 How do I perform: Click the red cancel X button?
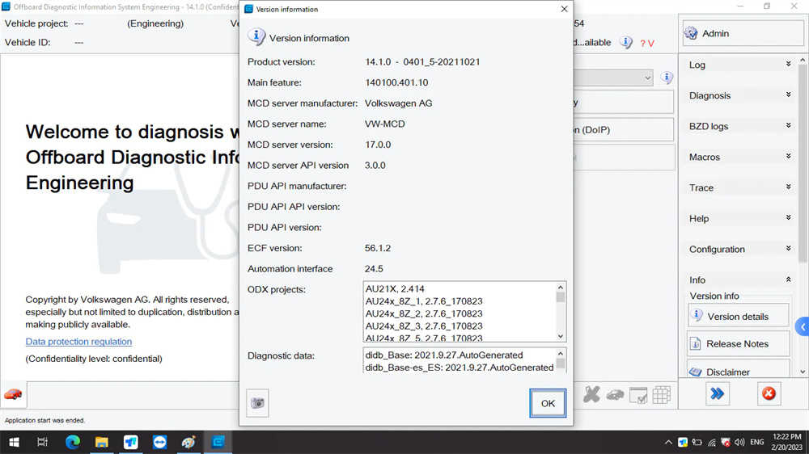[x=769, y=394]
